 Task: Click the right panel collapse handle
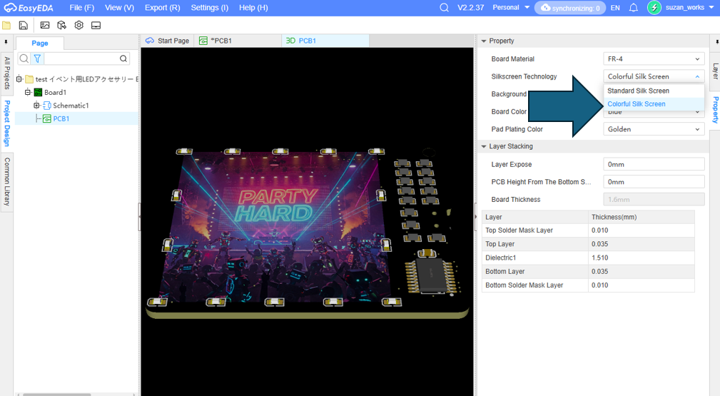pyautogui.click(x=475, y=217)
